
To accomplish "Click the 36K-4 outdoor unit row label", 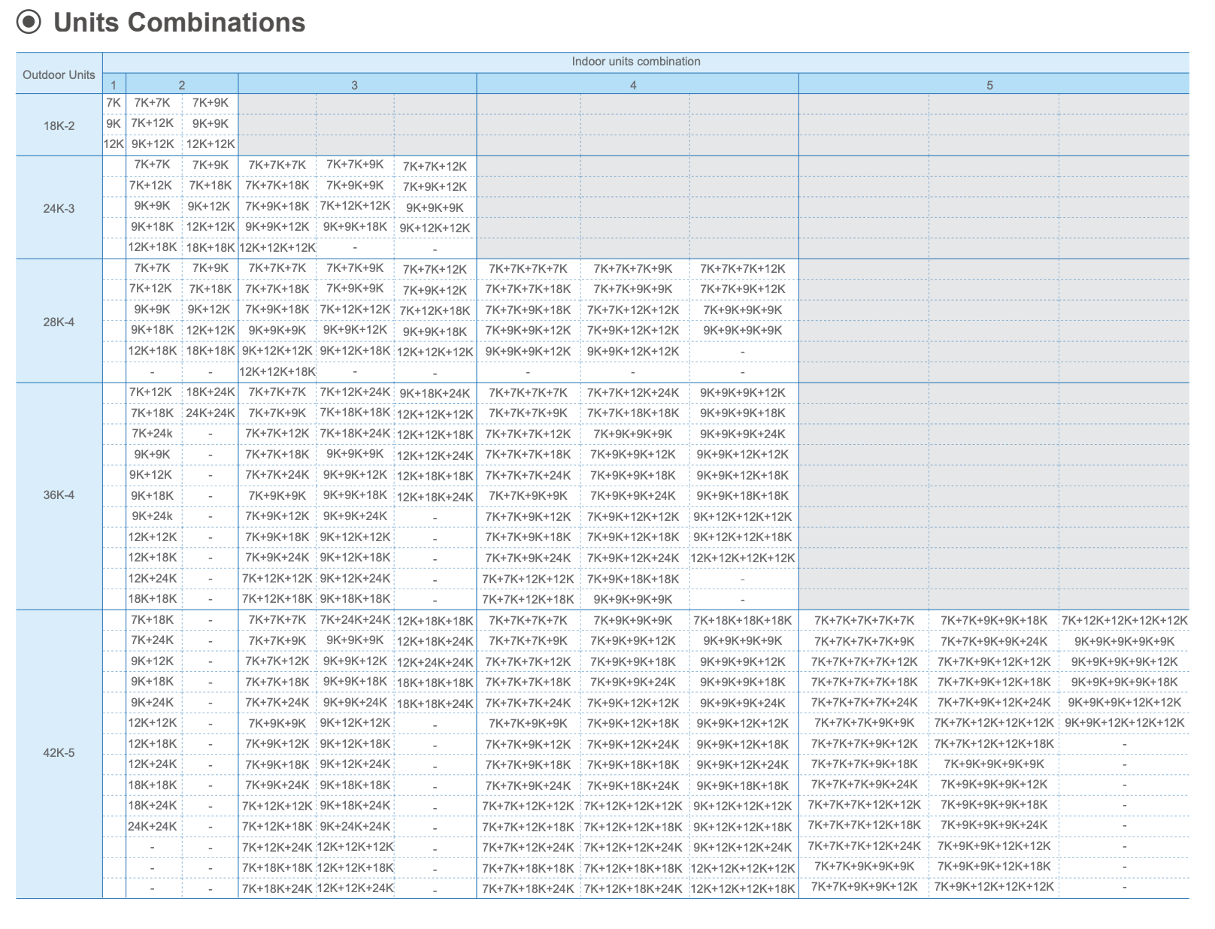I will coord(59,495).
